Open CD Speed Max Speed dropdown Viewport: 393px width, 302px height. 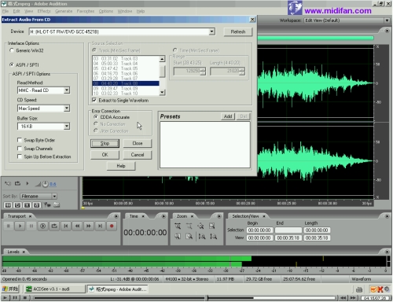67,109
